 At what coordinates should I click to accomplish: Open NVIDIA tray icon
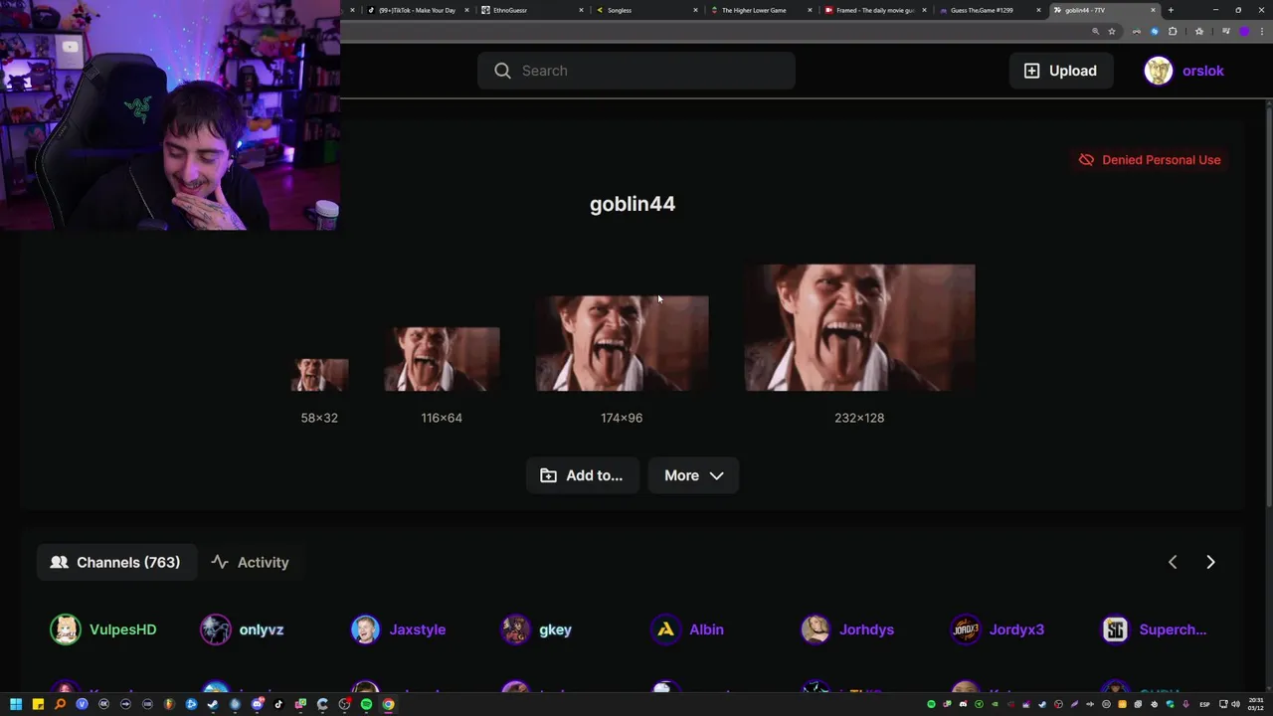[x=995, y=704]
